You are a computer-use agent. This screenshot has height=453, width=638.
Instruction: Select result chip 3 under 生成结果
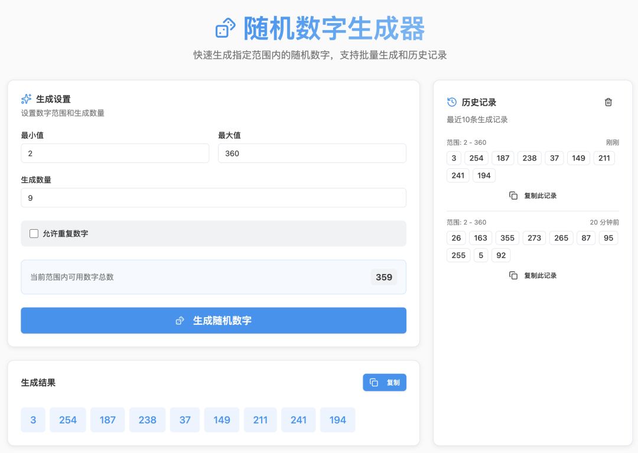(x=33, y=420)
